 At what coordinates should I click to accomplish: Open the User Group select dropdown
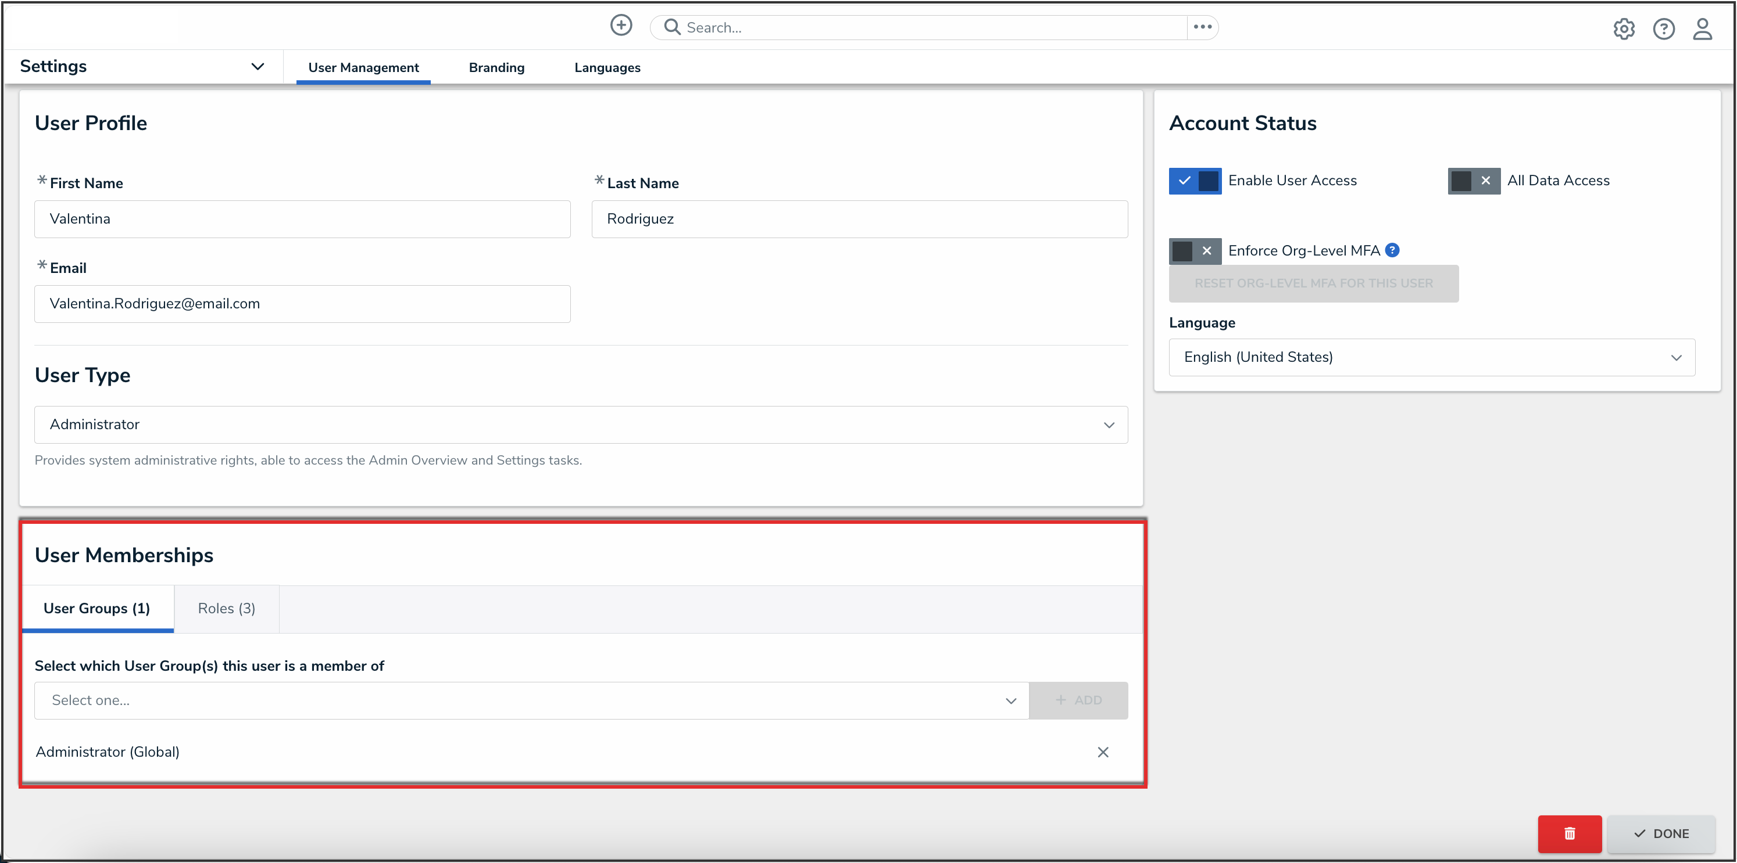[x=531, y=700]
